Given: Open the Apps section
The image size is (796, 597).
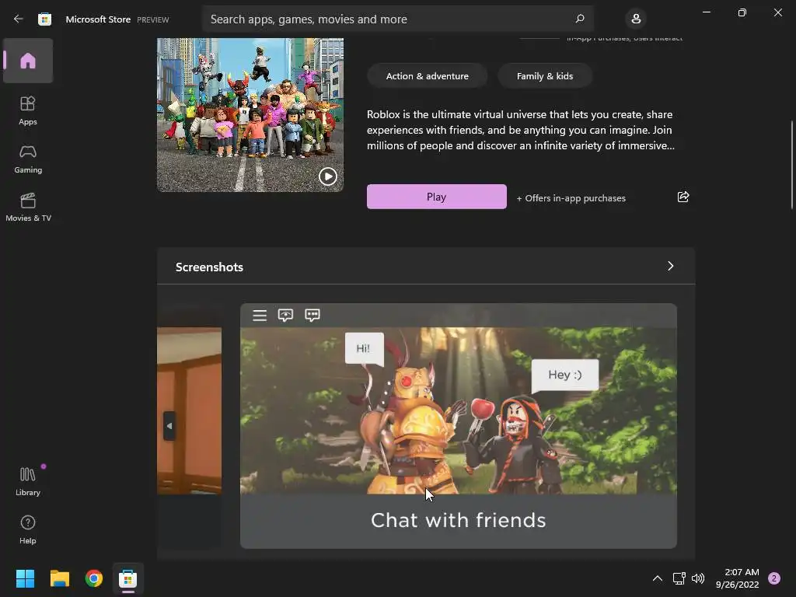Looking at the screenshot, I should [x=28, y=110].
